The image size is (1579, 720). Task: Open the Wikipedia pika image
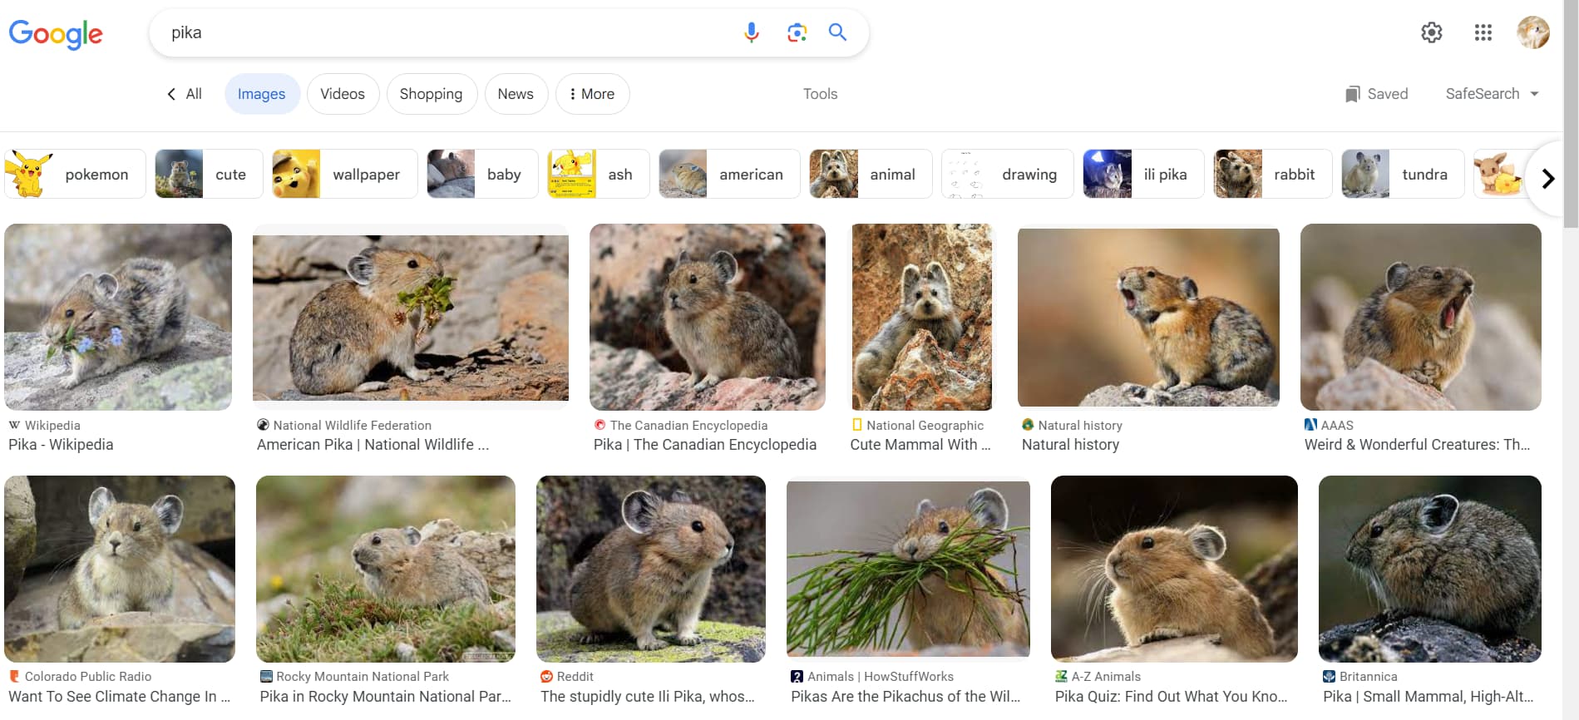(118, 317)
